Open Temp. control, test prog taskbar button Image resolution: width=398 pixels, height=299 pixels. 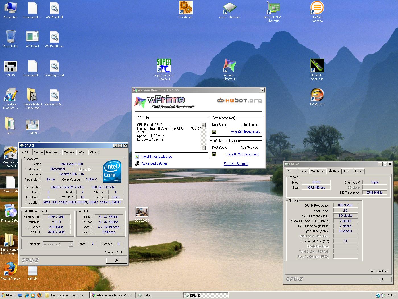pyautogui.click(x=67, y=295)
